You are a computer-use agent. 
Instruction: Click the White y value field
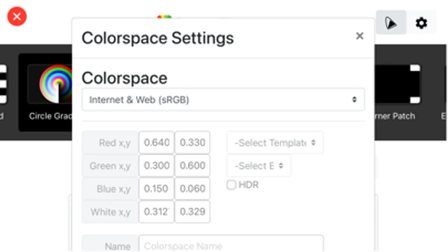coord(192,211)
